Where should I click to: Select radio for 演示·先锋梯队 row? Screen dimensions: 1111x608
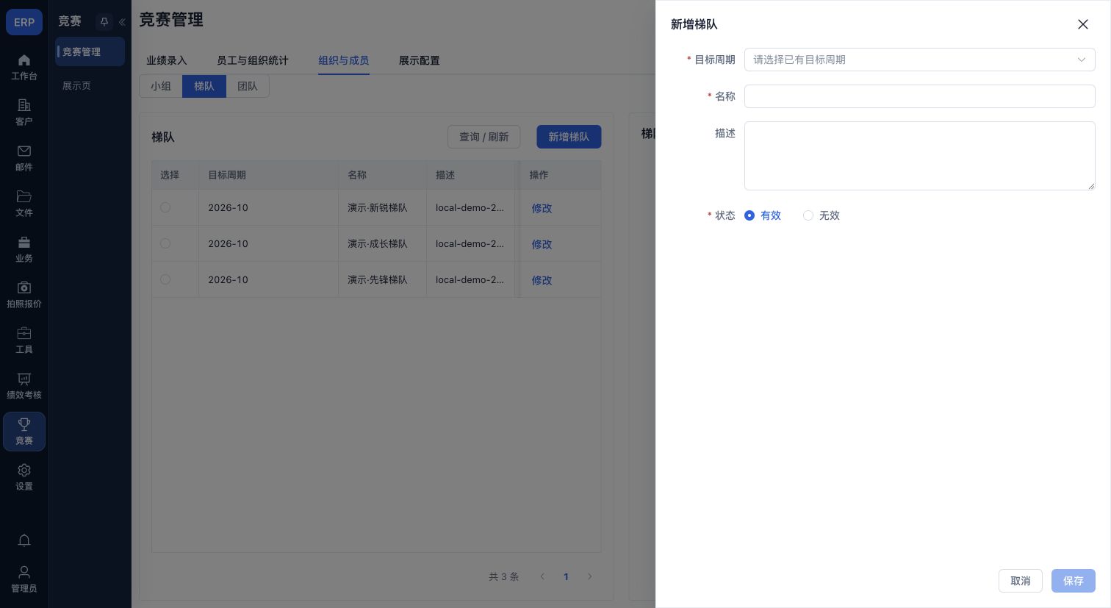pyautogui.click(x=165, y=279)
